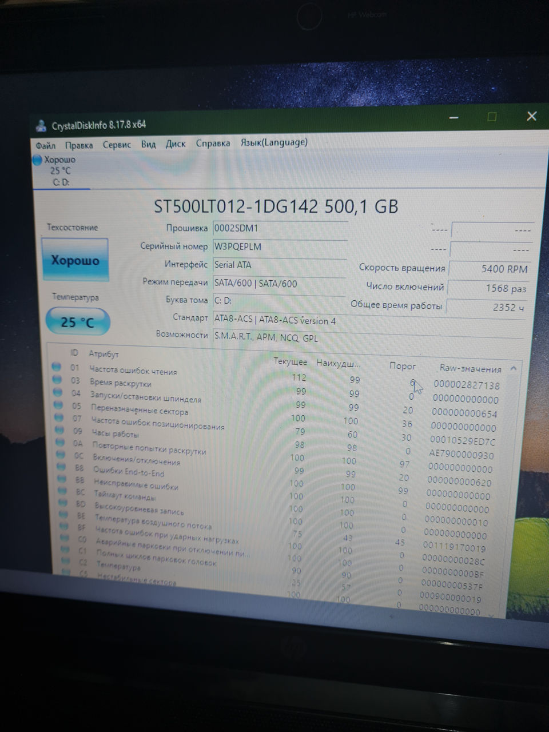Viewport: 549px width, 732px height.
Task: Click status circle for Переназначенные сектора
Action: point(58,405)
